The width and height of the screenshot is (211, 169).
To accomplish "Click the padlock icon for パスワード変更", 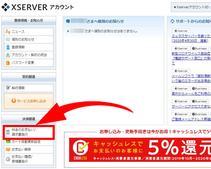I will pyautogui.click(x=8, y=63).
